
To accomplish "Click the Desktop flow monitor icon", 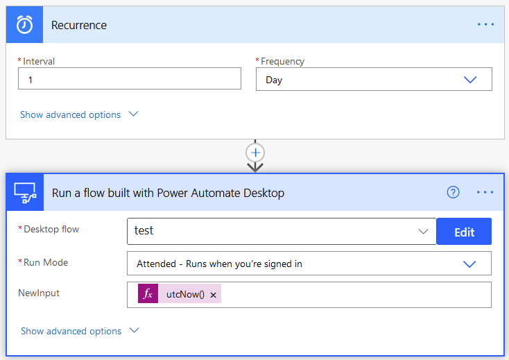I will [25, 193].
